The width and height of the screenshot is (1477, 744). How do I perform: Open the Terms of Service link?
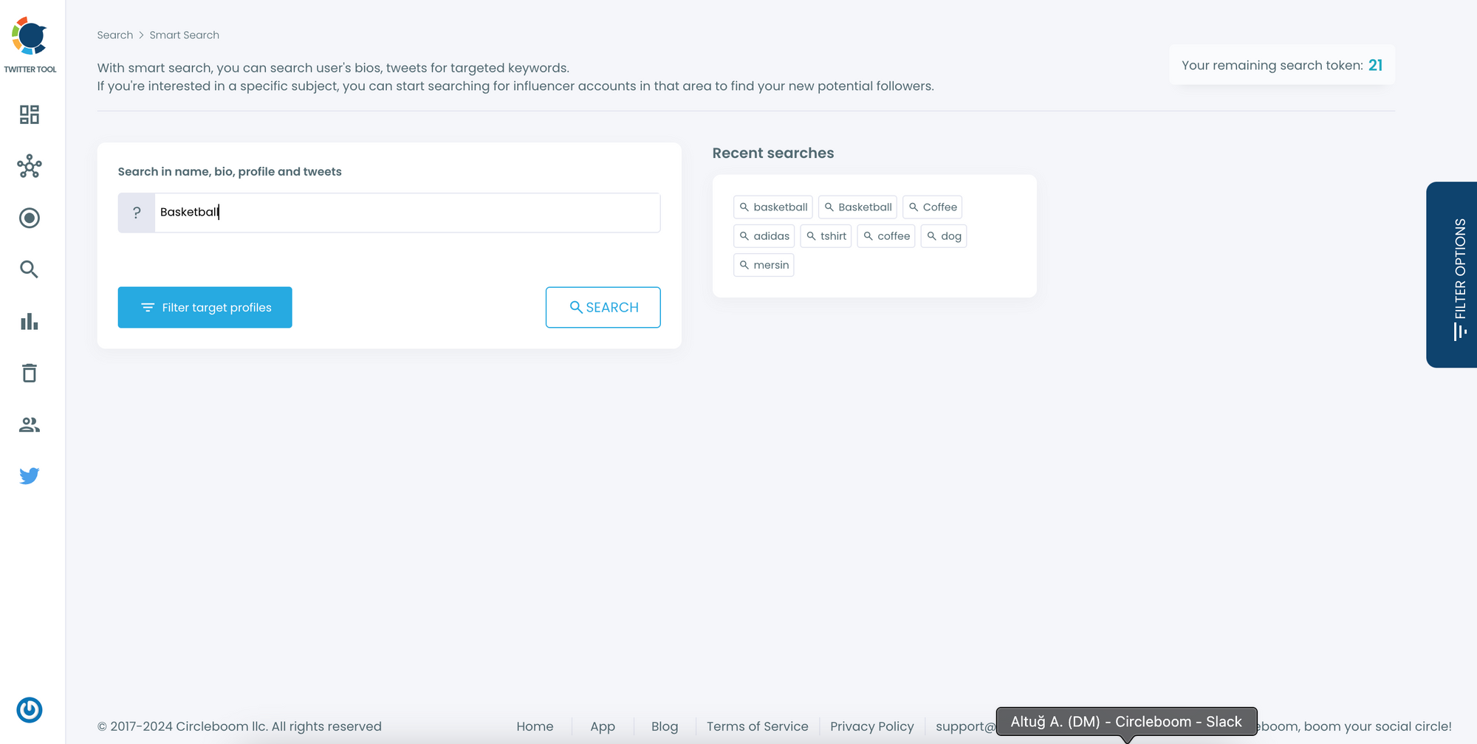(x=757, y=726)
